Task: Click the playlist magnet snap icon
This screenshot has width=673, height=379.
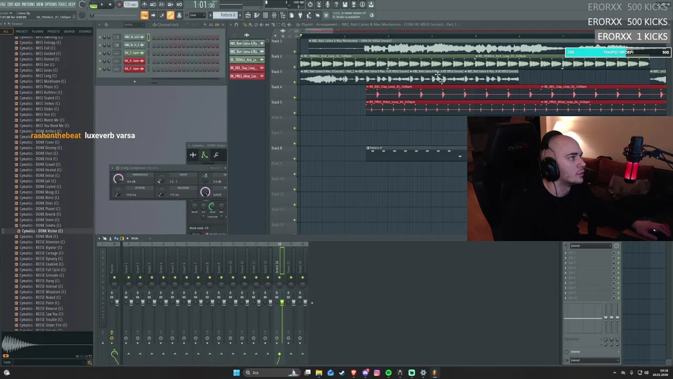Action: coord(236,25)
